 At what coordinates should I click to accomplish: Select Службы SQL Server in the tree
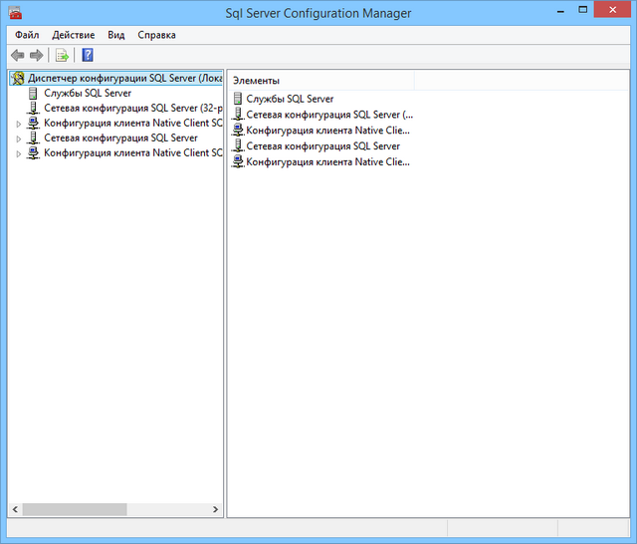(88, 93)
